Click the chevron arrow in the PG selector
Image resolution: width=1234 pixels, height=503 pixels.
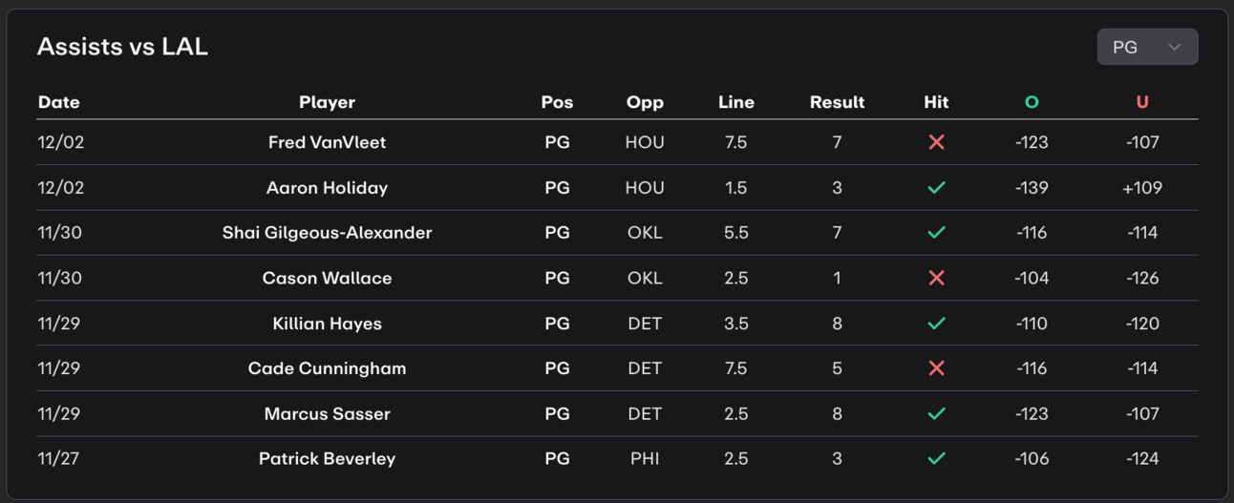pos(1175,47)
